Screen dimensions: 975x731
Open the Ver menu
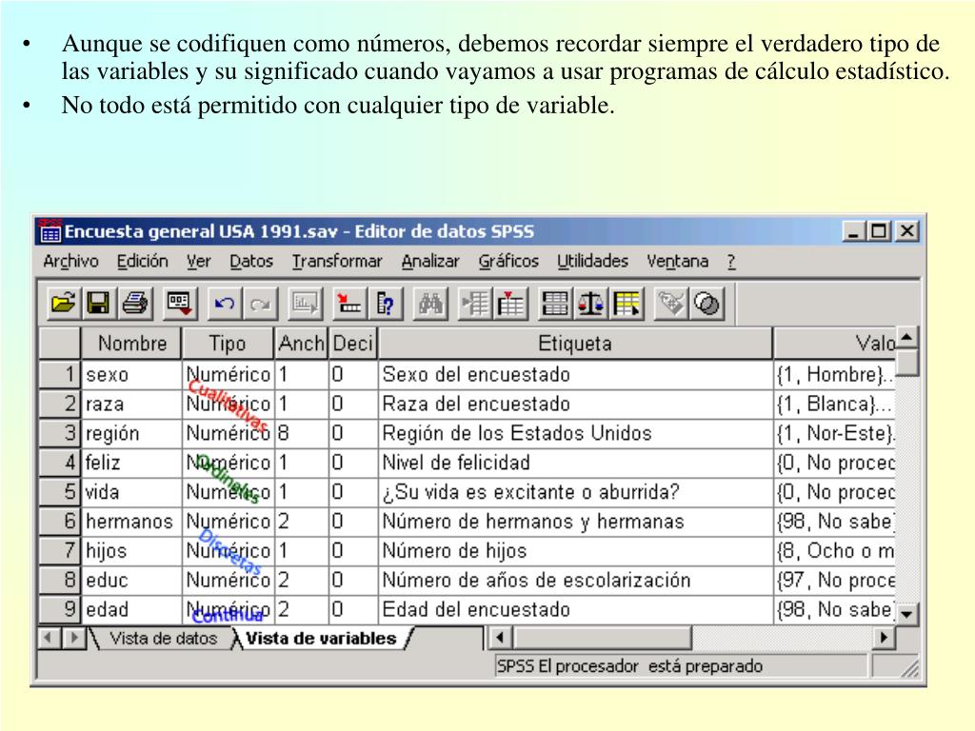pos(198,261)
